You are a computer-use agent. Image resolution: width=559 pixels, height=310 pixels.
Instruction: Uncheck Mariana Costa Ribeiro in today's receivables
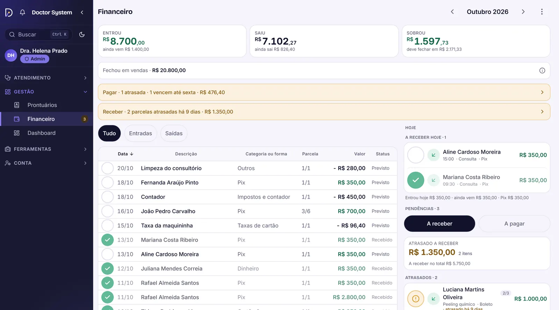(x=416, y=180)
